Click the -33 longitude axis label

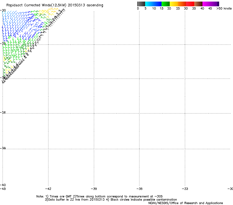[x=185, y=189]
